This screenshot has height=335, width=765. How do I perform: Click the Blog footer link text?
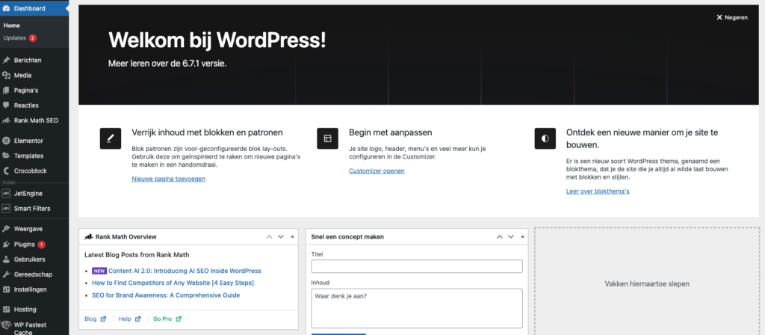pyautogui.click(x=90, y=319)
